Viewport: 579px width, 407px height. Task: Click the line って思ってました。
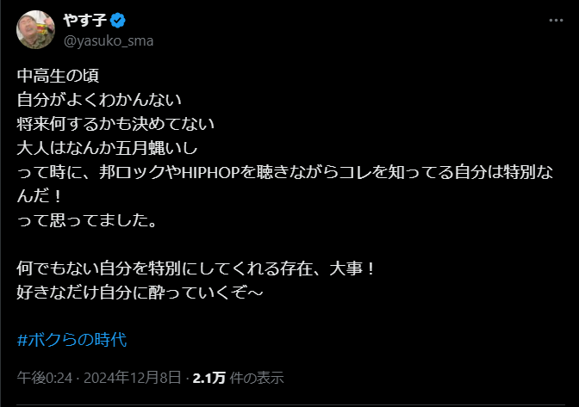click(x=86, y=222)
